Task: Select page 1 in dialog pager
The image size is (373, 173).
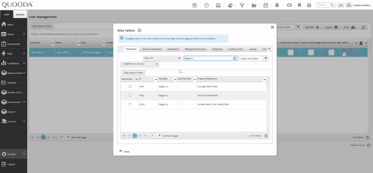Action: (135, 136)
